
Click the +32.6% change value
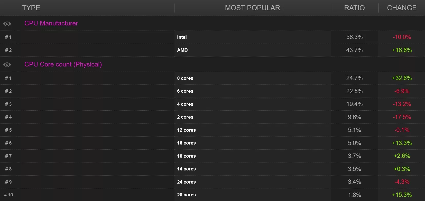click(402, 78)
